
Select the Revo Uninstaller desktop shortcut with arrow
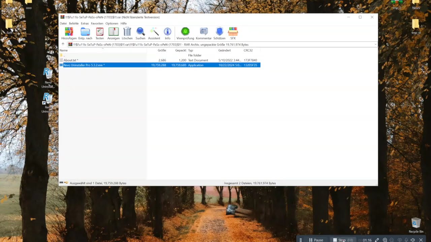(48, 103)
